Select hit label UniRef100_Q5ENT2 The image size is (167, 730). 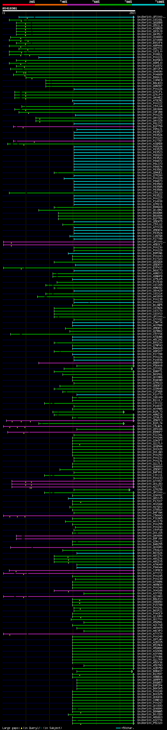tap(150, 469)
